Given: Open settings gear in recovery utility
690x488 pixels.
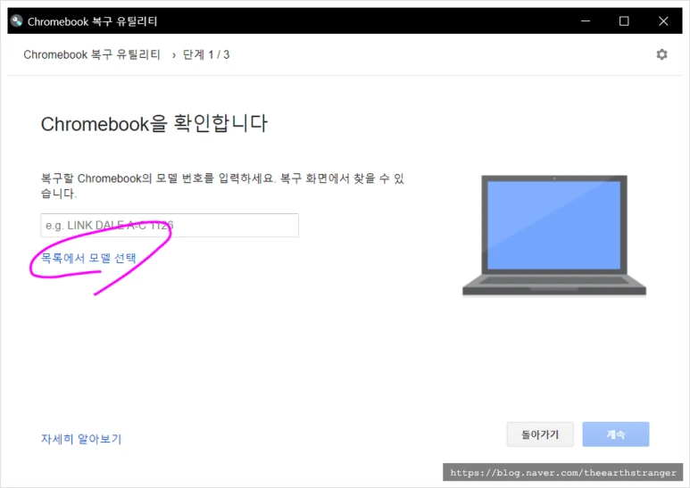Looking at the screenshot, I should click(661, 54).
